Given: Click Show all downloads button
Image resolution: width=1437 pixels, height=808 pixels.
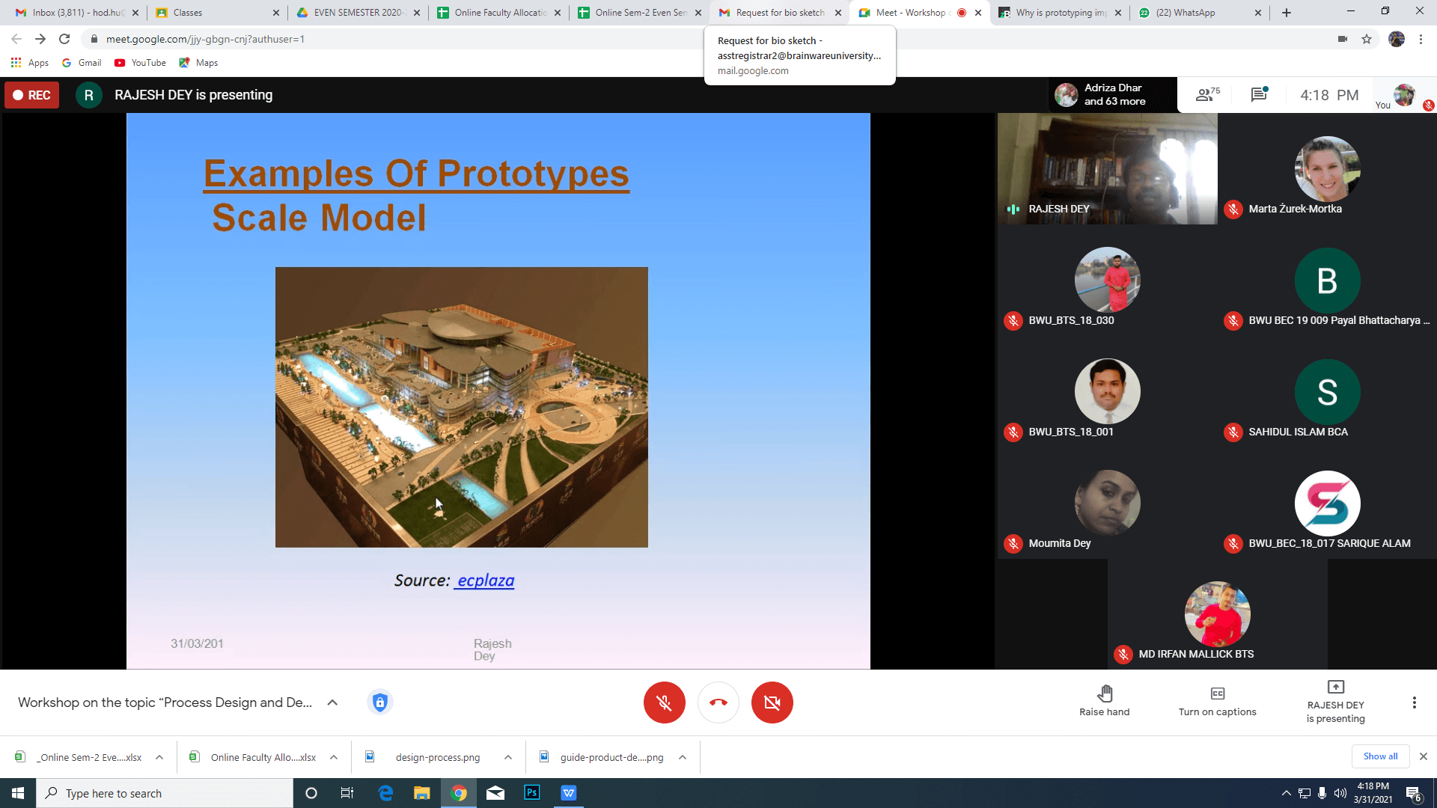Looking at the screenshot, I should (x=1380, y=756).
